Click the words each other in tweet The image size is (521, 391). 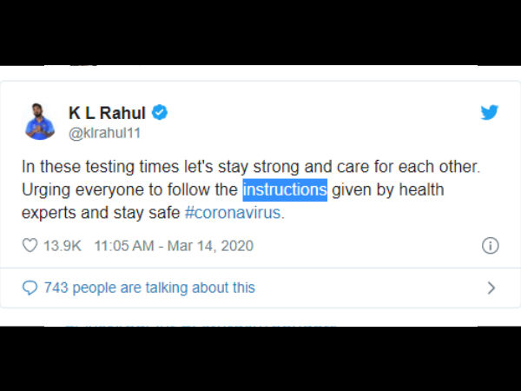click(439, 167)
